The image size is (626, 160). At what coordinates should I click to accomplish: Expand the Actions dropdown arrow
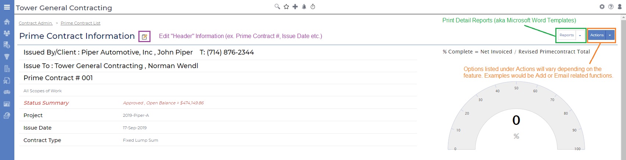click(610, 36)
